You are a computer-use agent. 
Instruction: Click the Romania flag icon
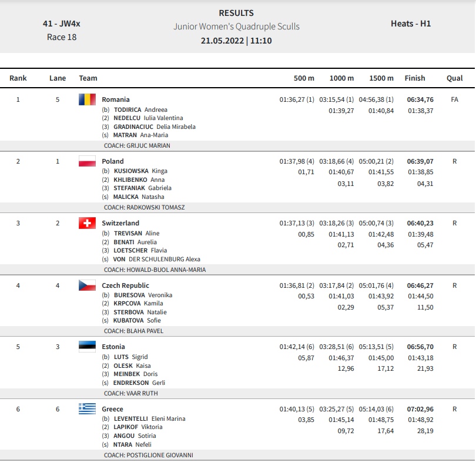pos(87,99)
